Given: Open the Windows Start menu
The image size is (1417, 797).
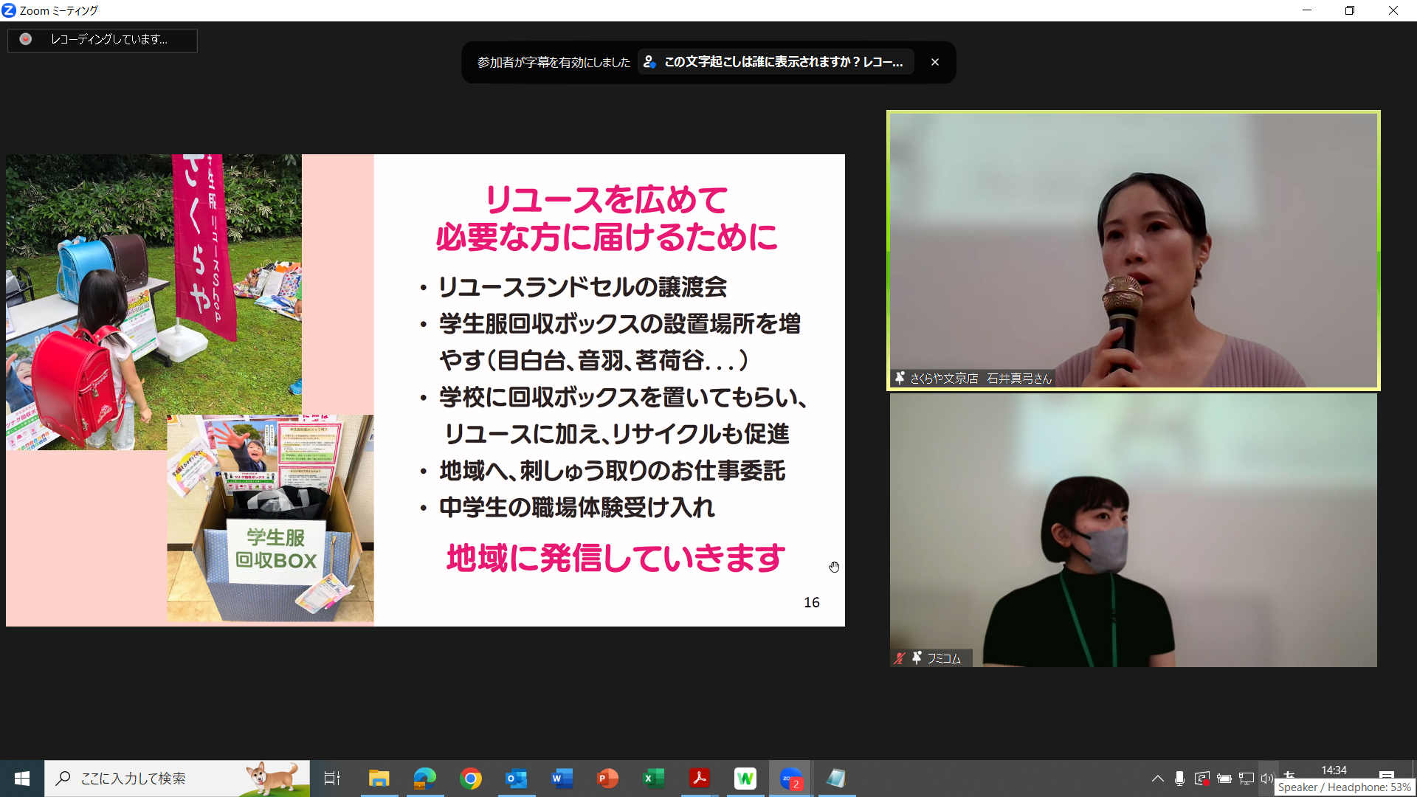Looking at the screenshot, I should (22, 779).
